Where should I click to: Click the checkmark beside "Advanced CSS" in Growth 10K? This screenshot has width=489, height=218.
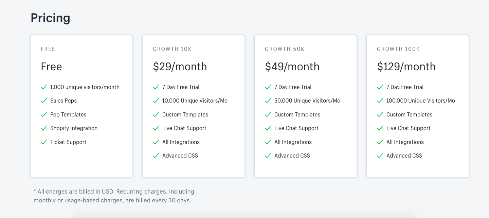[x=156, y=156]
